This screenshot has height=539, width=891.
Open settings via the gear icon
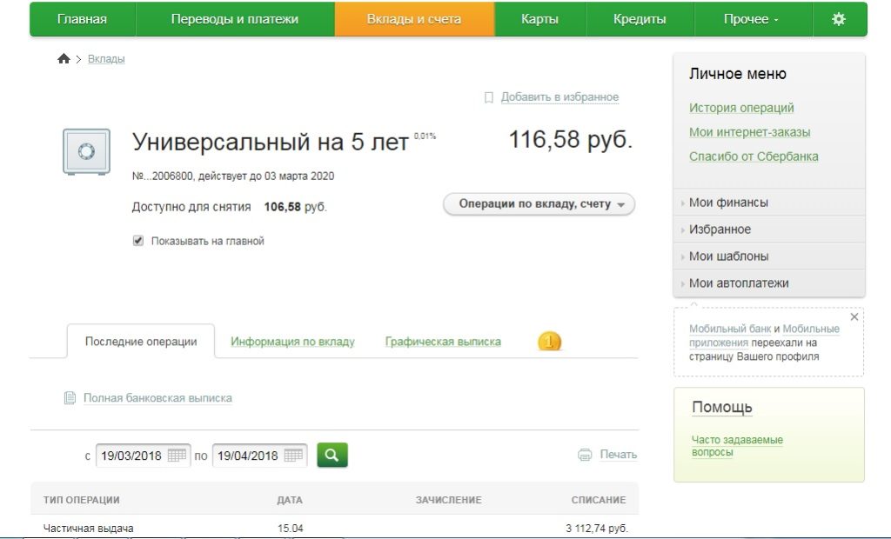pyautogui.click(x=838, y=19)
